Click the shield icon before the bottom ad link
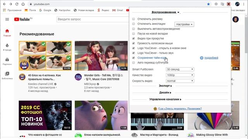Image resolution: width=248 pixels, height=139 pixels. (x=155, y=108)
